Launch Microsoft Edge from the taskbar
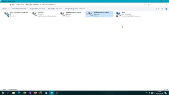Image resolution: width=169 pixels, height=95 pixels. click(19, 93)
